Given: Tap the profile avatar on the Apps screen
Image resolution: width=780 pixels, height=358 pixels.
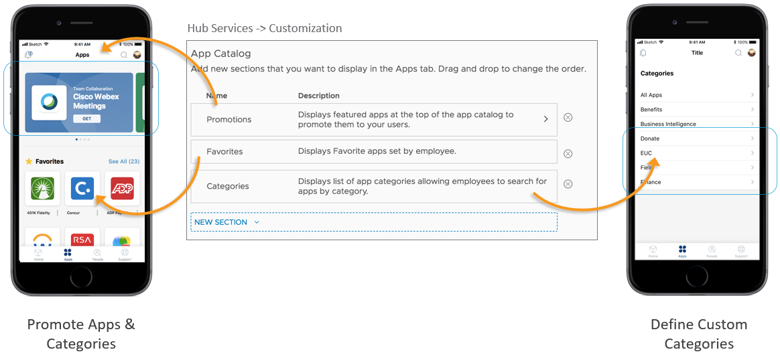Looking at the screenshot, I should 137,55.
